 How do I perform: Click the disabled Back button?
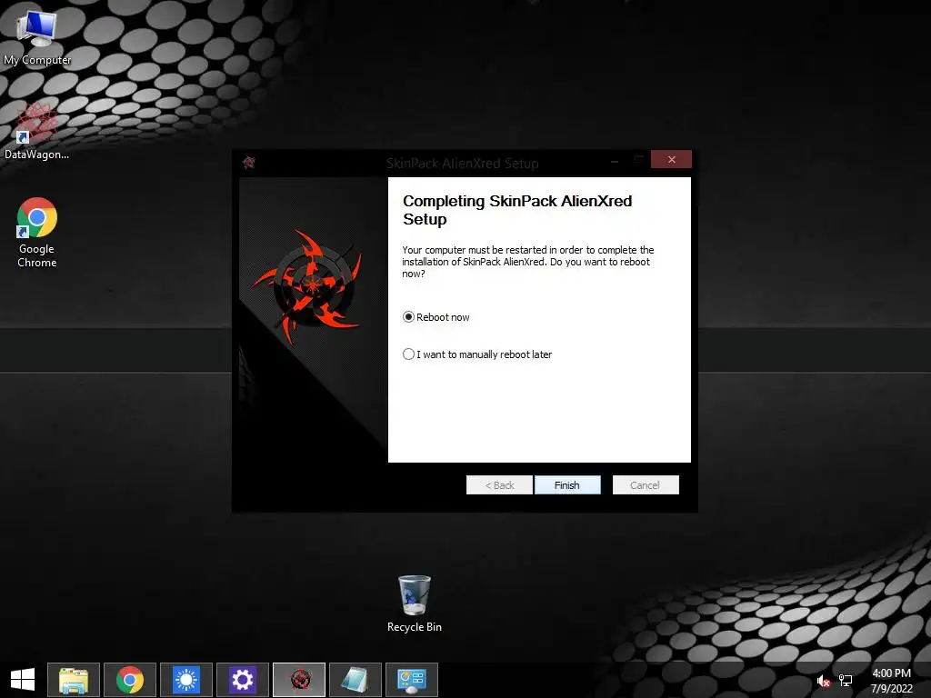pos(499,485)
